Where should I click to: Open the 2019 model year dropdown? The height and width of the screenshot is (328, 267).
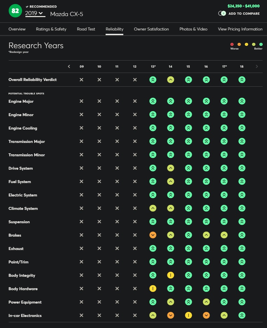coord(35,13)
